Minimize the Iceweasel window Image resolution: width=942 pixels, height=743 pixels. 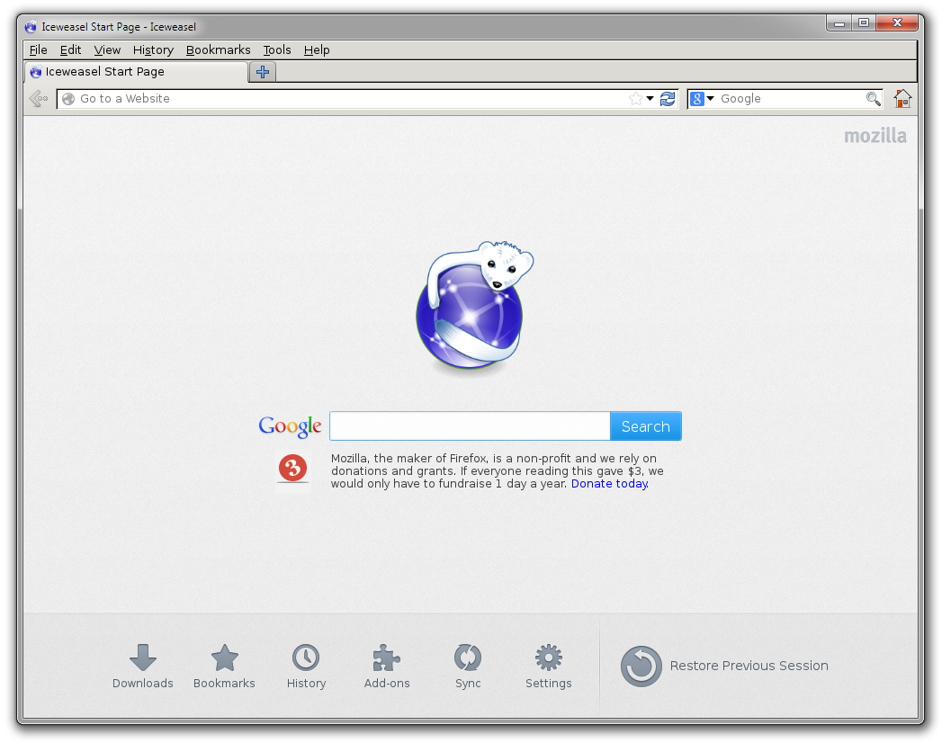click(839, 23)
